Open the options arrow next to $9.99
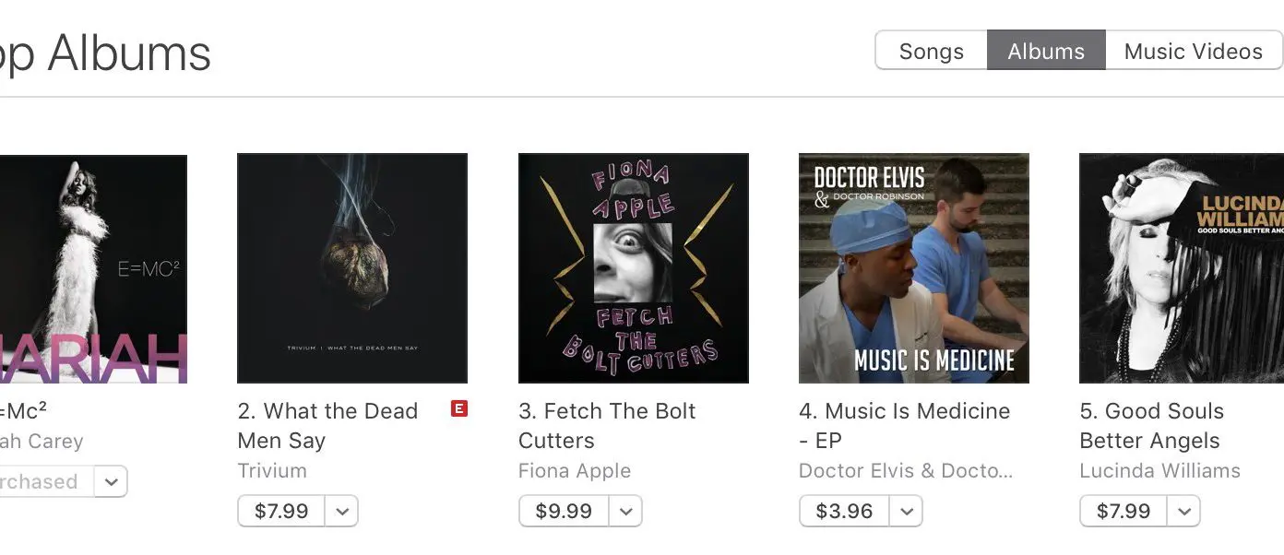This screenshot has height=555, width=1284. point(625,511)
